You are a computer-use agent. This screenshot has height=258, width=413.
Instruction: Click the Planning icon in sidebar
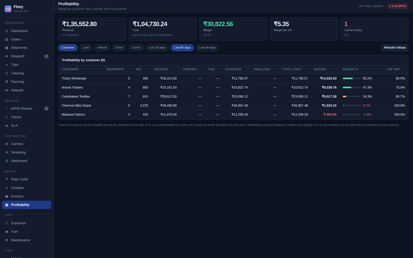pos(7,82)
